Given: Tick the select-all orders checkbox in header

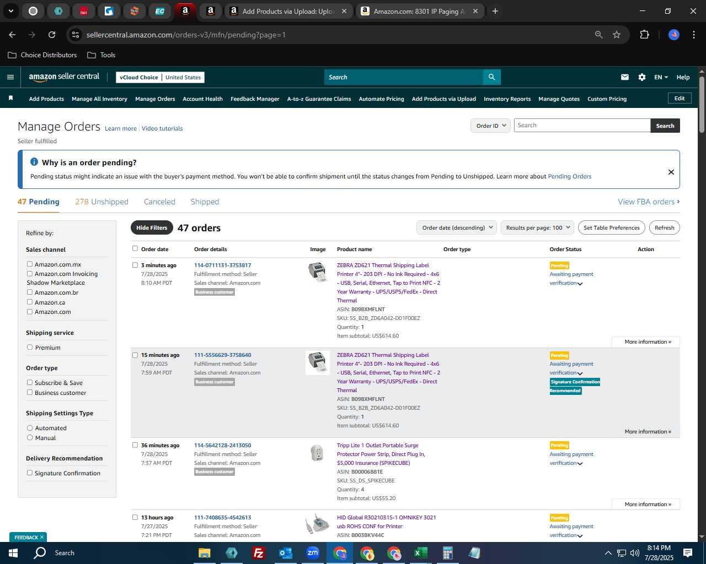Looking at the screenshot, I should [x=135, y=248].
